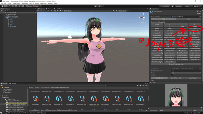
Task: Open the Scene camera settings icon
Action: 116,11
